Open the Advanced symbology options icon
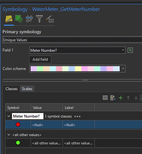The image size is (142, 154). 50,19
